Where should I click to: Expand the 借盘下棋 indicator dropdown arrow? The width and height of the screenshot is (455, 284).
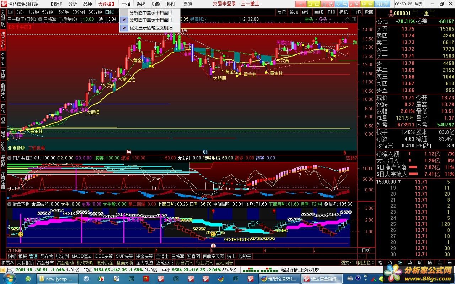point(10,204)
